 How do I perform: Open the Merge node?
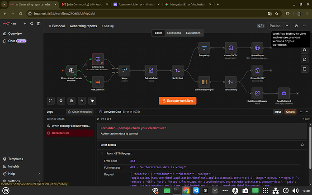(x=124, y=71)
